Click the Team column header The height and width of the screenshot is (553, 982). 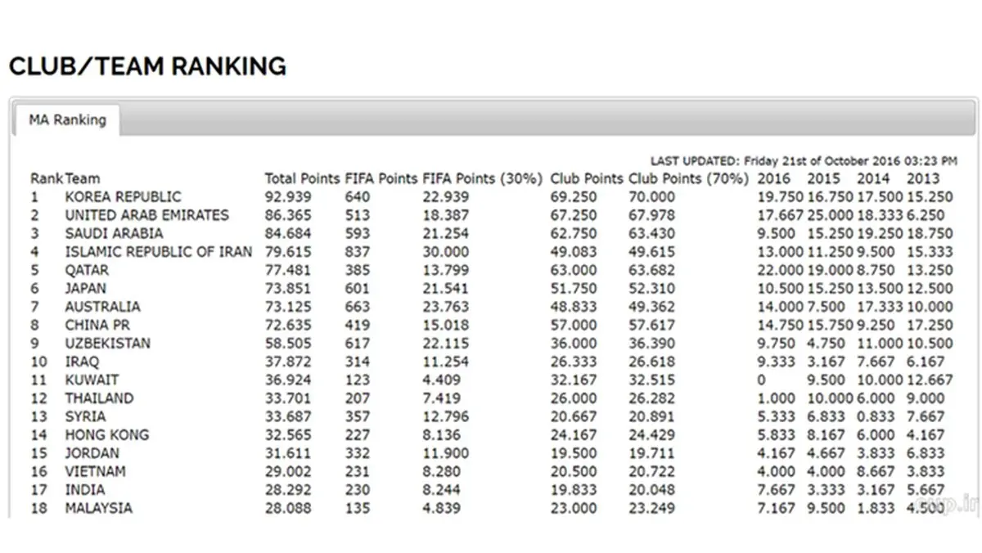pos(83,178)
